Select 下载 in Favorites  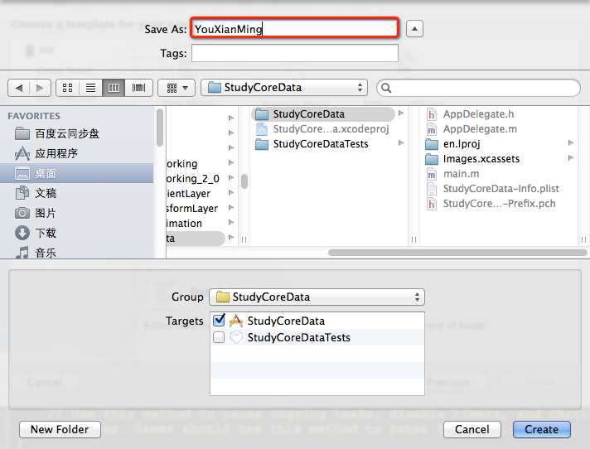[77, 233]
